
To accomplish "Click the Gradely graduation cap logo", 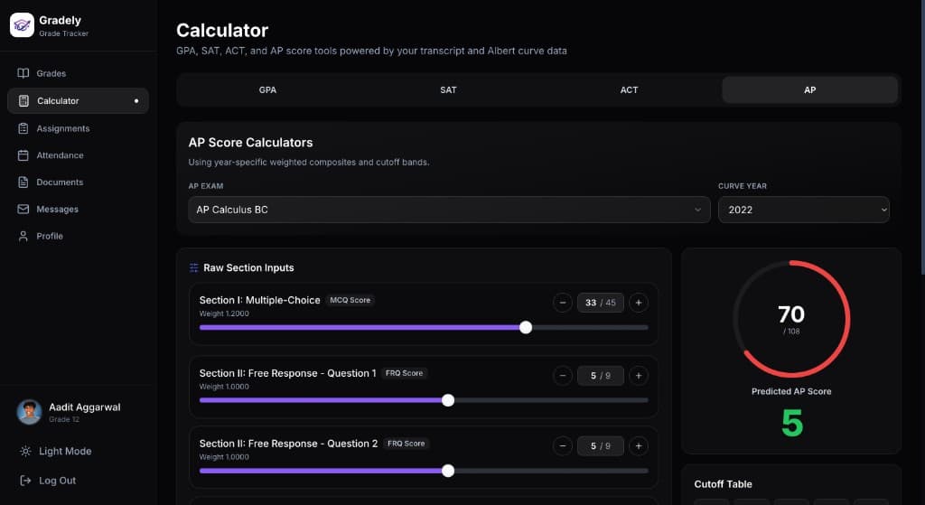I will pyautogui.click(x=22, y=24).
